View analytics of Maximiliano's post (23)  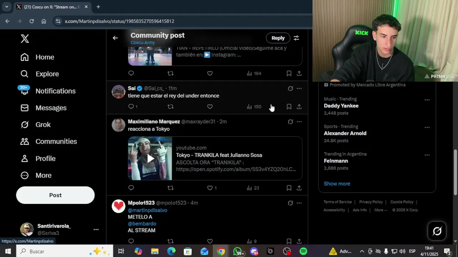(253, 188)
